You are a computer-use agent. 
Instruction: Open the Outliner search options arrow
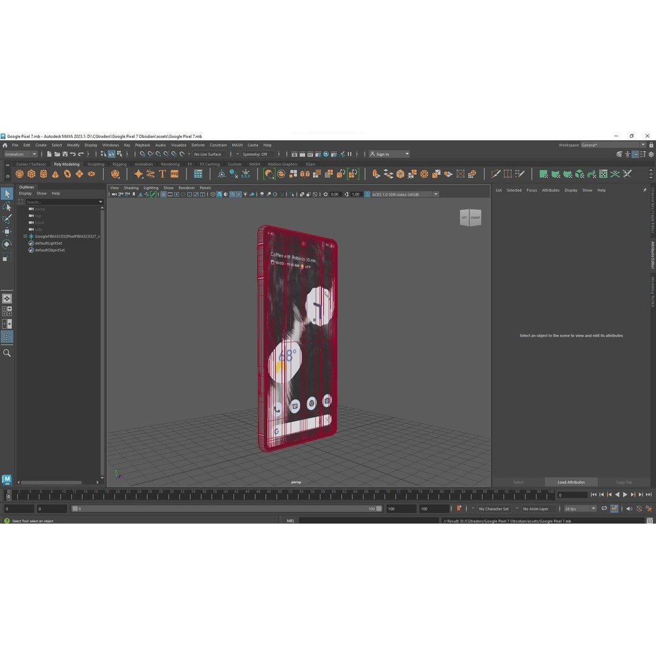tap(100, 202)
